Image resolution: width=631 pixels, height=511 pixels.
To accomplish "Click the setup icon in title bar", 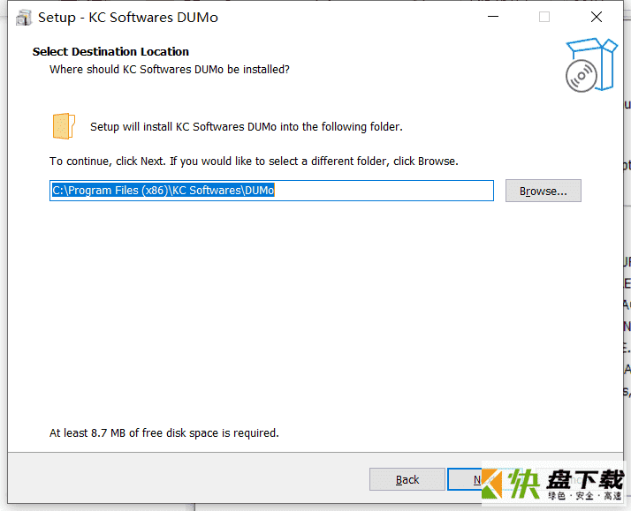I will coord(23,18).
